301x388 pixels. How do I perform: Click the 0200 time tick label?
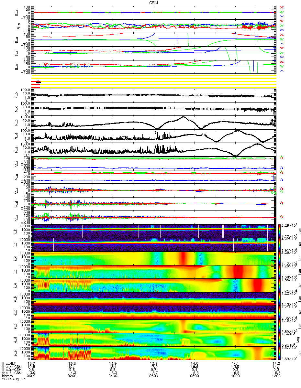point(72,376)
